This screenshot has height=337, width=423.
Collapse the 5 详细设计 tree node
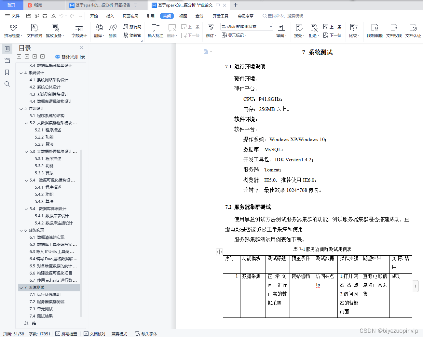point(21,109)
